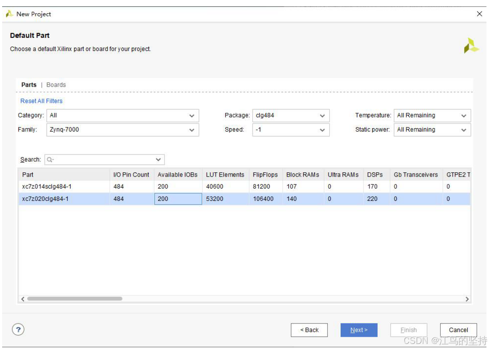Image resolution: width=489 pixels, height=349 pixels.
Task: Click the horizontal scrollbar thumb
Action: coord(74,299)
